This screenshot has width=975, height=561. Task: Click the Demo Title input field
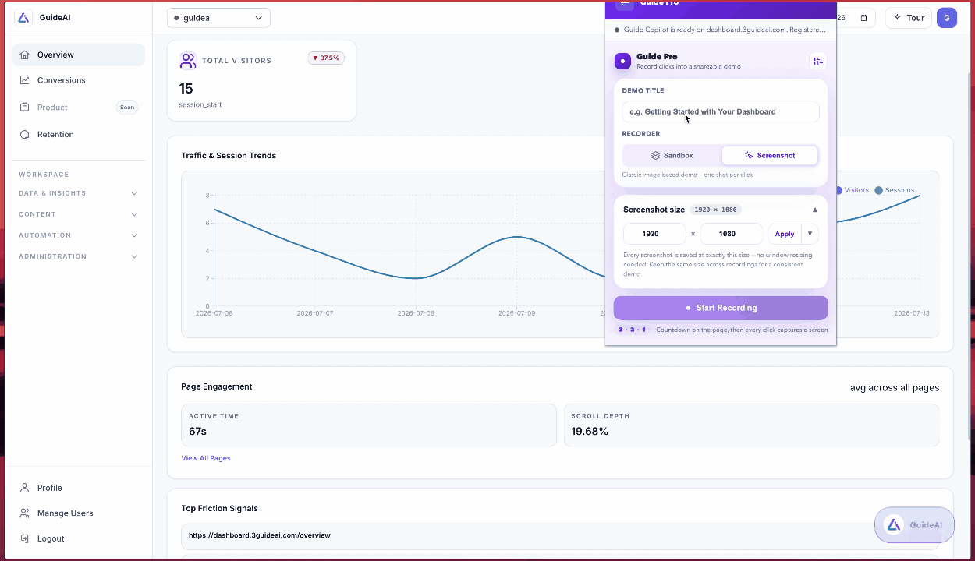(721, 111)
